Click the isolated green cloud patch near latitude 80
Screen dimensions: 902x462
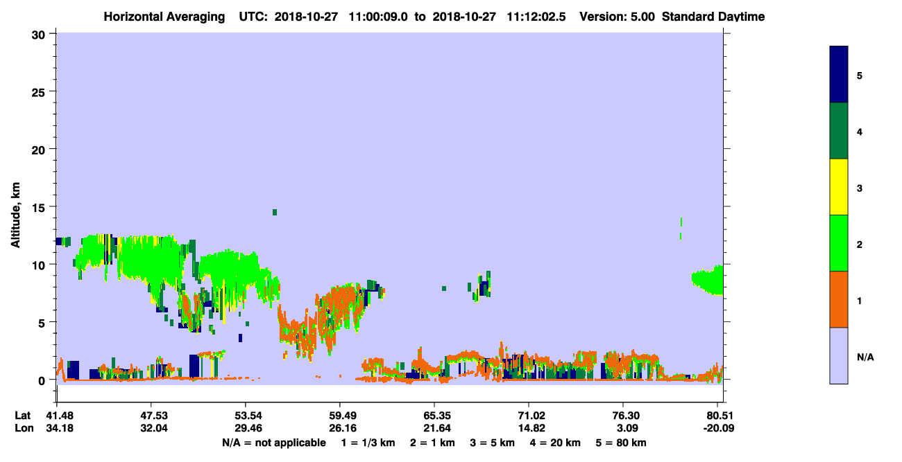coord(708,280)
